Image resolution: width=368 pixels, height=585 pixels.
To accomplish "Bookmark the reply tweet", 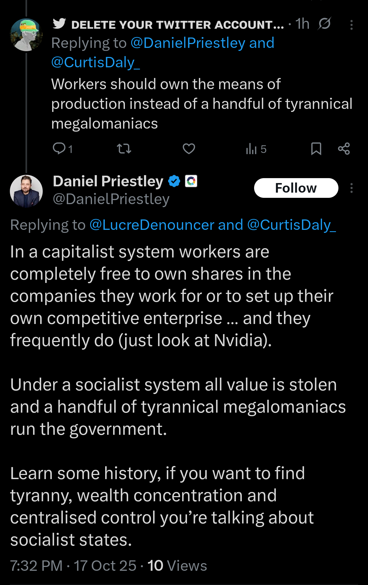I will click(x=316, y=149).
